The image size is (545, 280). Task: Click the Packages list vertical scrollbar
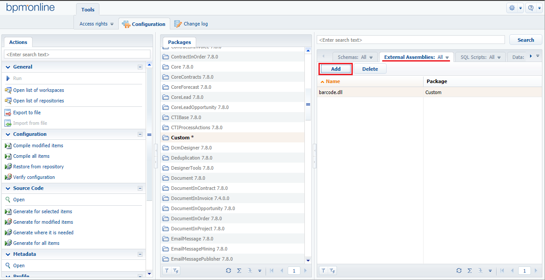point(308,104)
